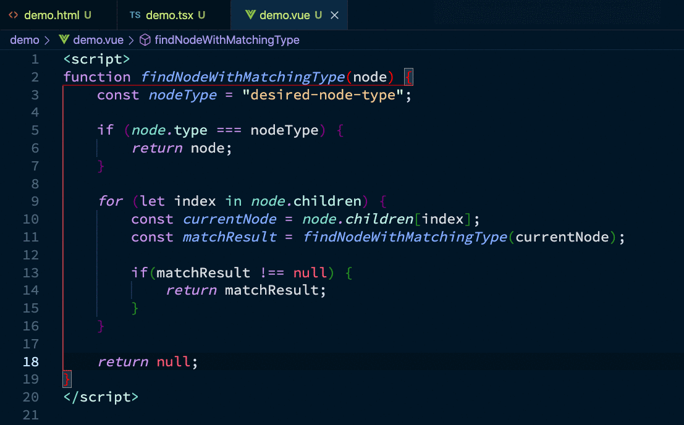Select the demo.vue tab
The height and width of the screenshot is (425, 684).
point(289,15)
